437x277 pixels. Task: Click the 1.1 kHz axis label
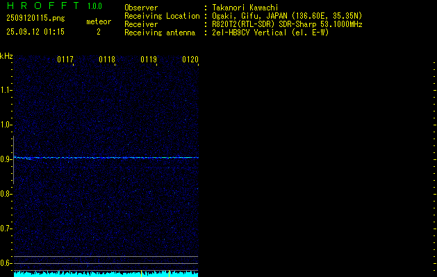pos(6,90)
